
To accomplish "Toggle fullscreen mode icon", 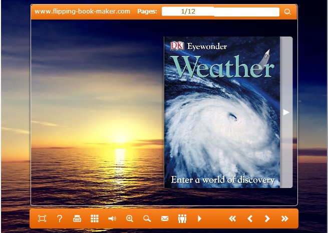I will 42,218.
